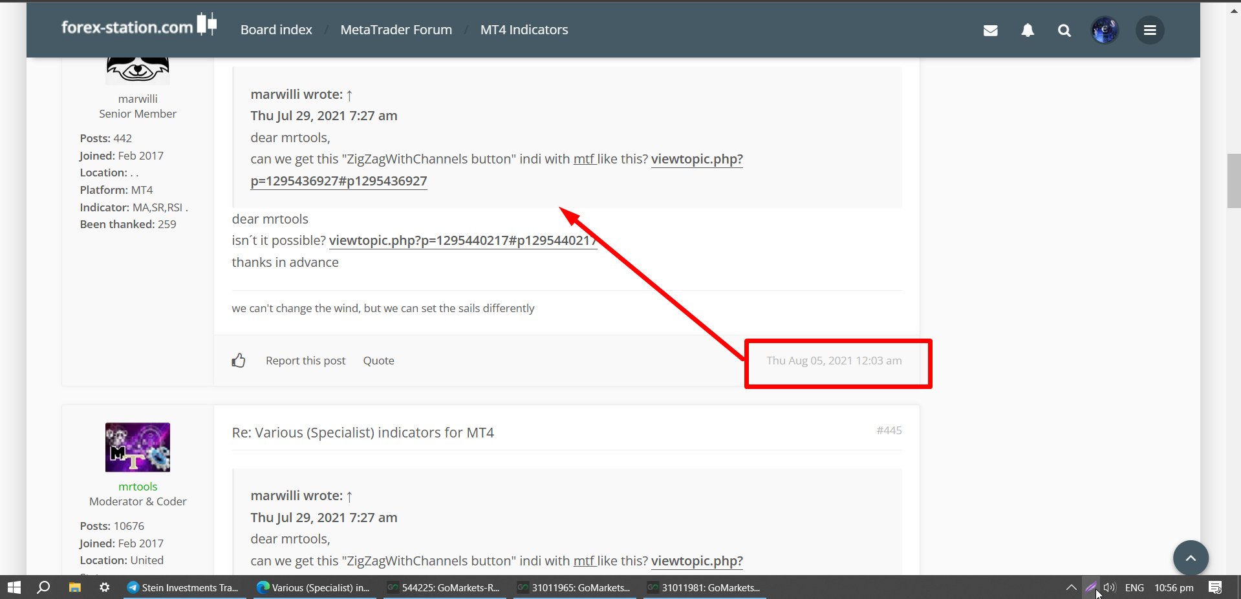Click marwilli's 'Platform: MT4' text
Image resolution: width=1241 pixels, height=599 pixels.
pos(116,190)
